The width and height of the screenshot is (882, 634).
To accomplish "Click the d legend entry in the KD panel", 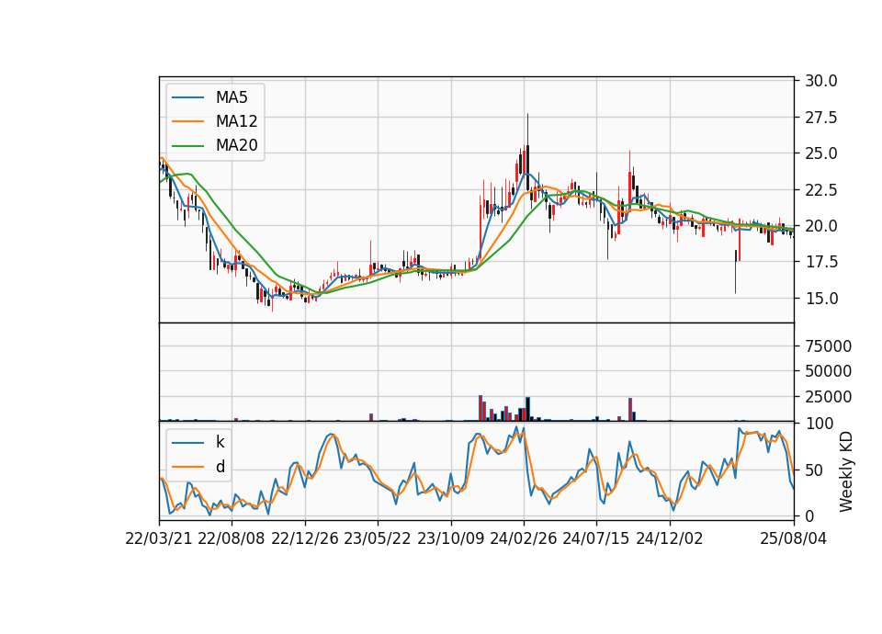I will (198, 467).
